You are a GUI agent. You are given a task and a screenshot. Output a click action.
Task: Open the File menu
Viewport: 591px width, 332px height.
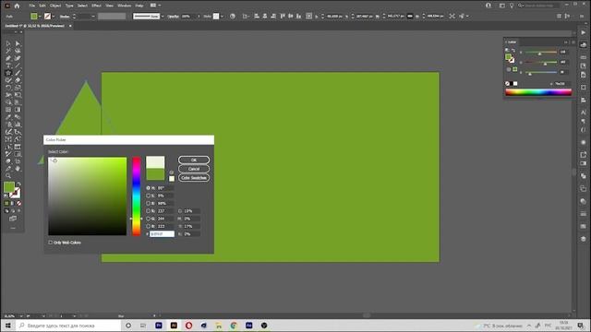(x=32, y=6)
